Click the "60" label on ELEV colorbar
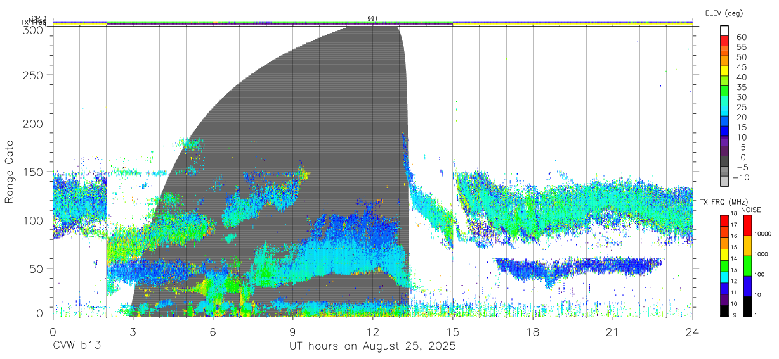Screen dimensions: 779x359 (x=742, y=37)
